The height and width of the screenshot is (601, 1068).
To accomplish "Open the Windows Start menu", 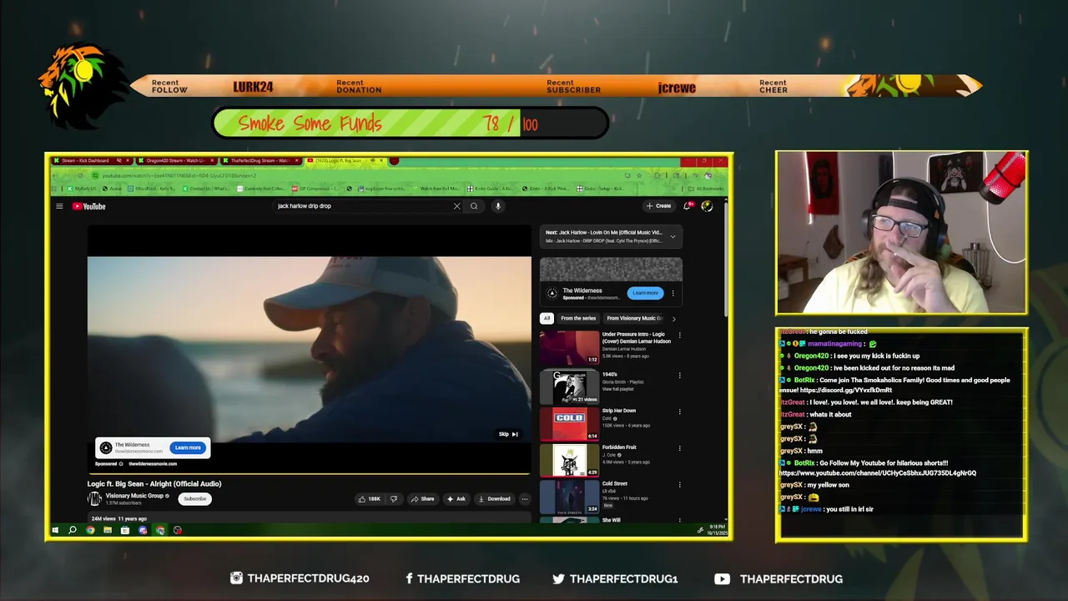I will click(x=55, y=530).
